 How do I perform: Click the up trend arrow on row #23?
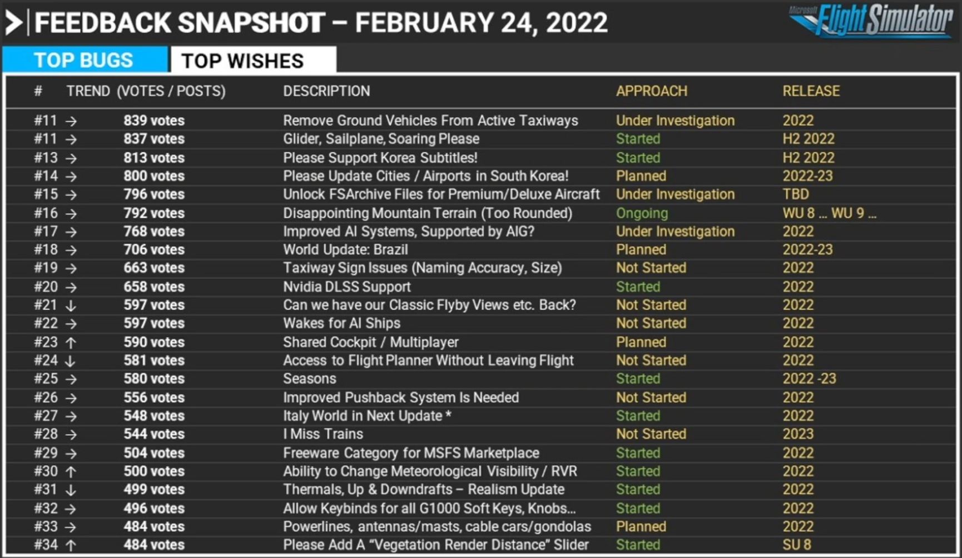[x=71, y=343]
